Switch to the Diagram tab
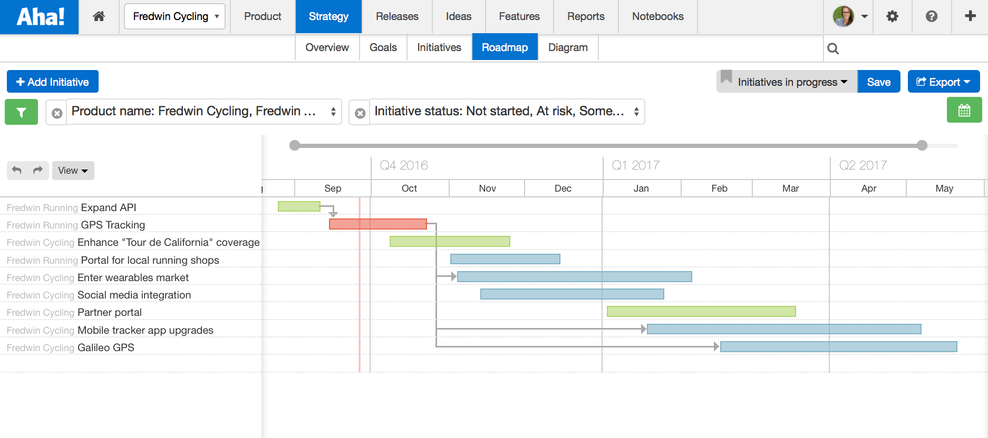The image size is (988, 438). pos(568,47)
